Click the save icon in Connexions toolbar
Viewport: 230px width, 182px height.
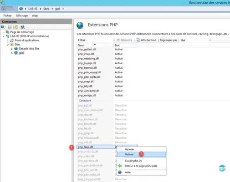10,27
